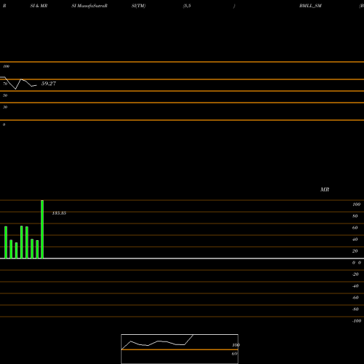Open the mini RSI chart thumbnail
The width and height of the screenshot is (364, 364).
tap(180, 349)
